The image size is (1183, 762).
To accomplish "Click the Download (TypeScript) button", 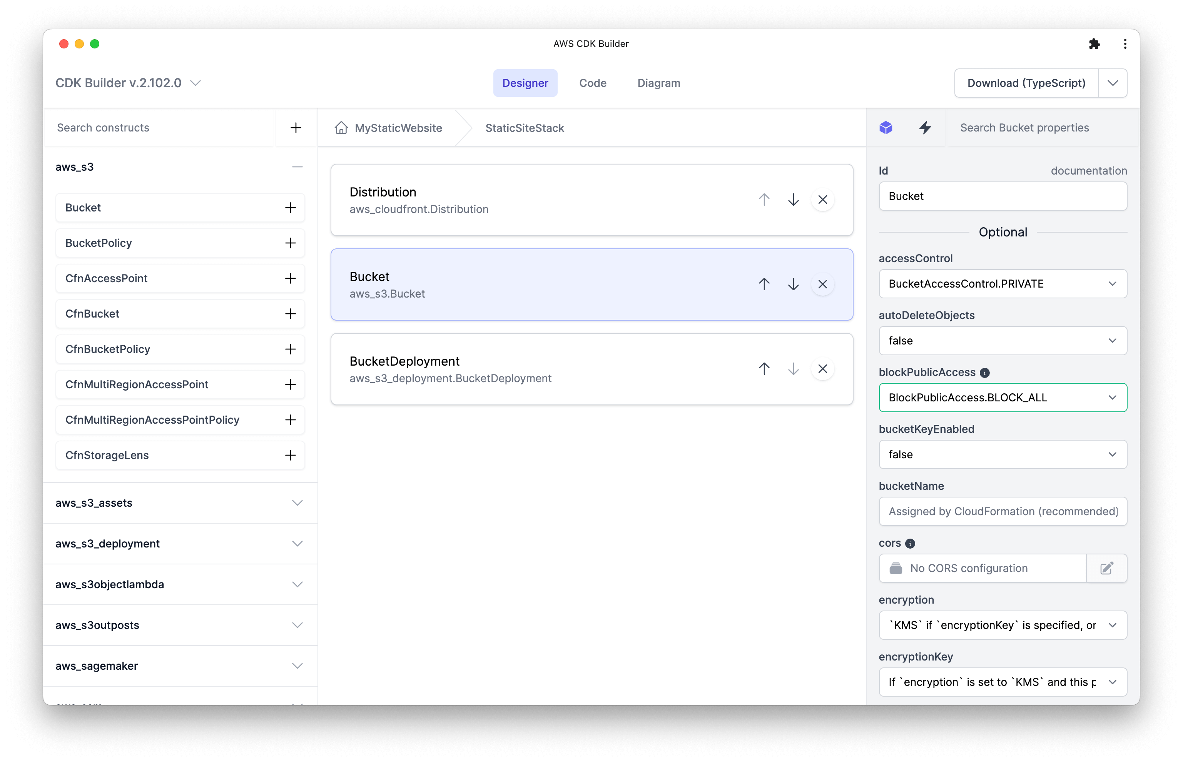I will 1026,83.
